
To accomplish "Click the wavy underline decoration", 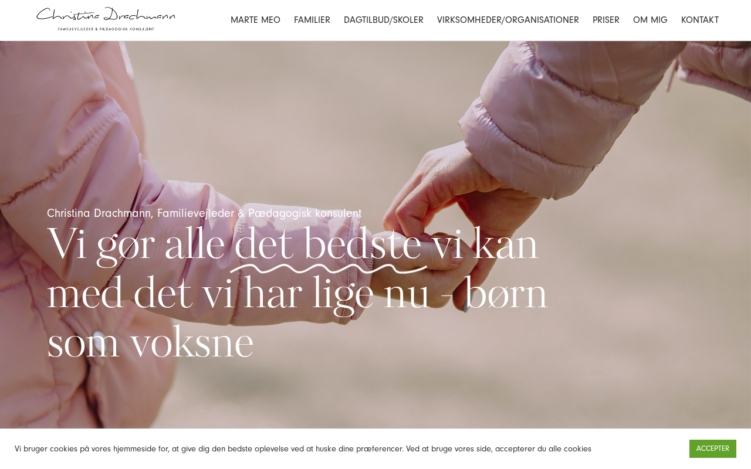I will pyautogui.click(x=329, y=269).
